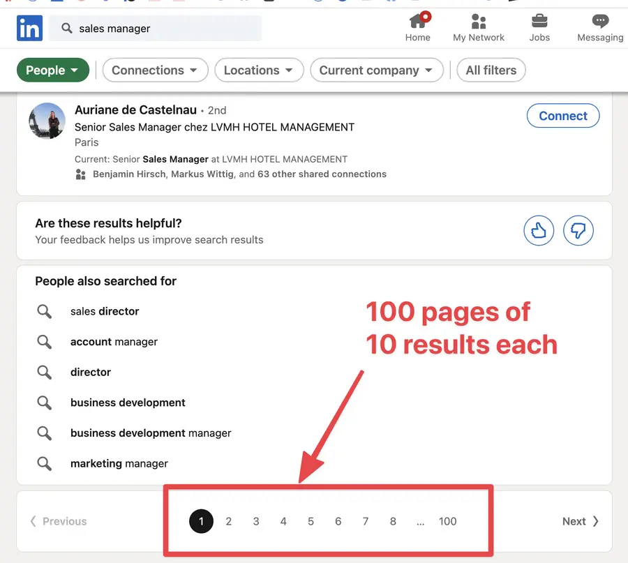Open the LinkedIn Home feed
Viewport: 628px width, 563px height.
(x=417, y=27)
